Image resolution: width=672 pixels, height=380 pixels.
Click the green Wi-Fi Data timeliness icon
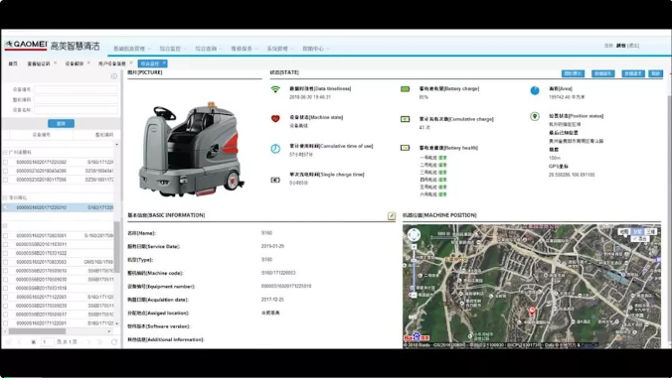pyautogui.click(x=275, y=89)
